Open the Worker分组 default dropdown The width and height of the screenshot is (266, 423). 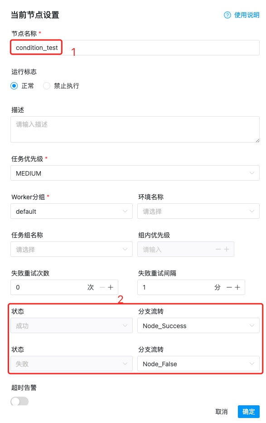tap(71, 211)
